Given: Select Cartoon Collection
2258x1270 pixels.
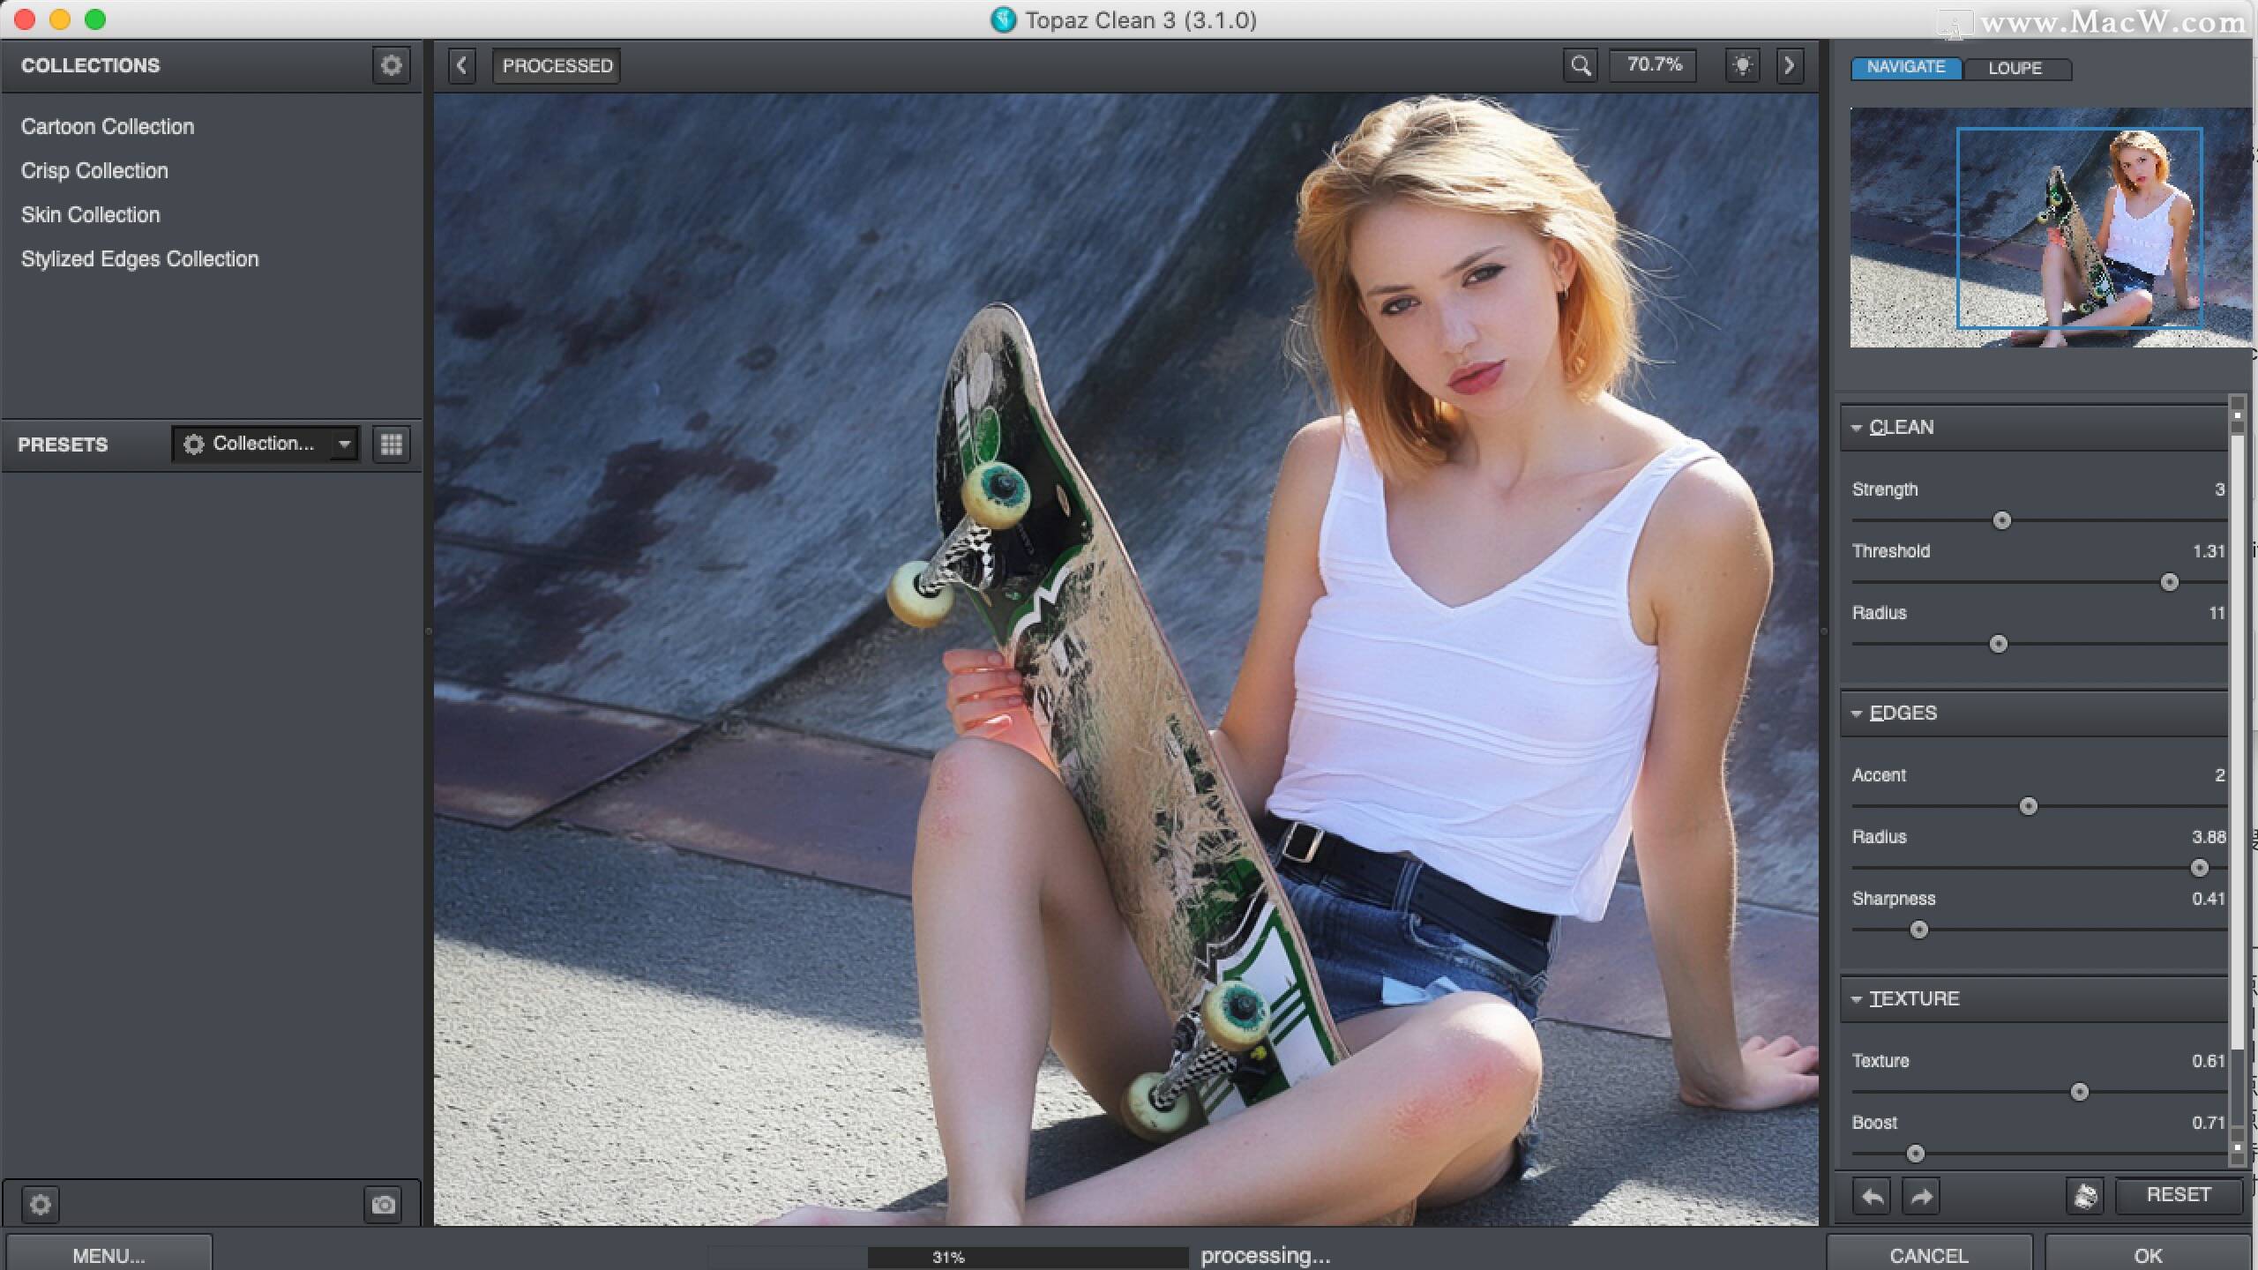Looking at the screenshot, I should [108, 126].
